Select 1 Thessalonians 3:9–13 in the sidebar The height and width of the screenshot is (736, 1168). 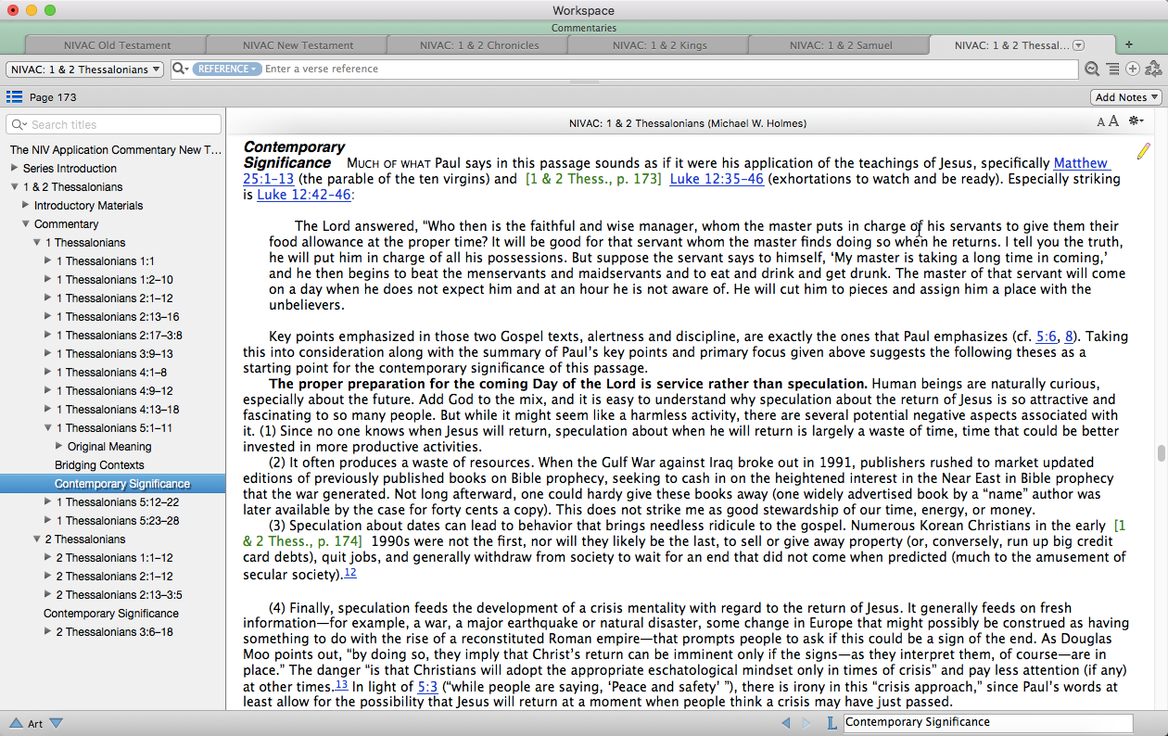tap(115, 353)
